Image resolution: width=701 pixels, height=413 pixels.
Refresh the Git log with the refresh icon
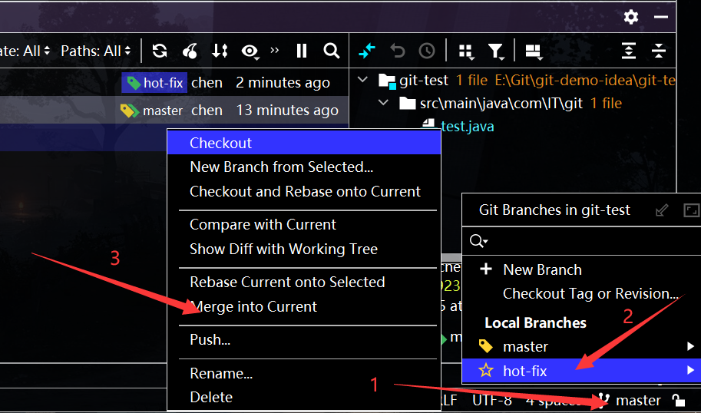[160, 51]
